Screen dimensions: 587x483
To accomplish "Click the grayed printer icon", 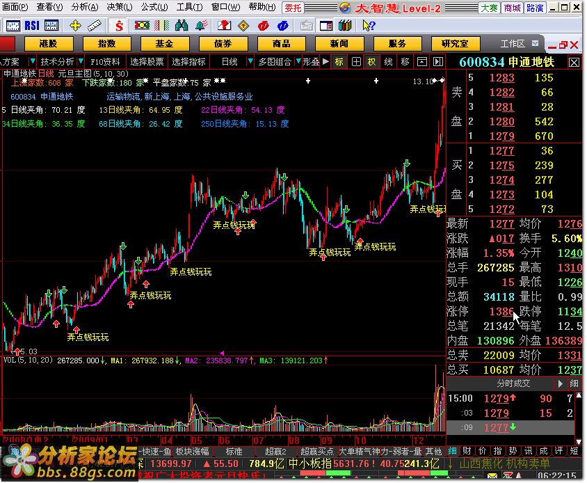I will click(306, 26).
